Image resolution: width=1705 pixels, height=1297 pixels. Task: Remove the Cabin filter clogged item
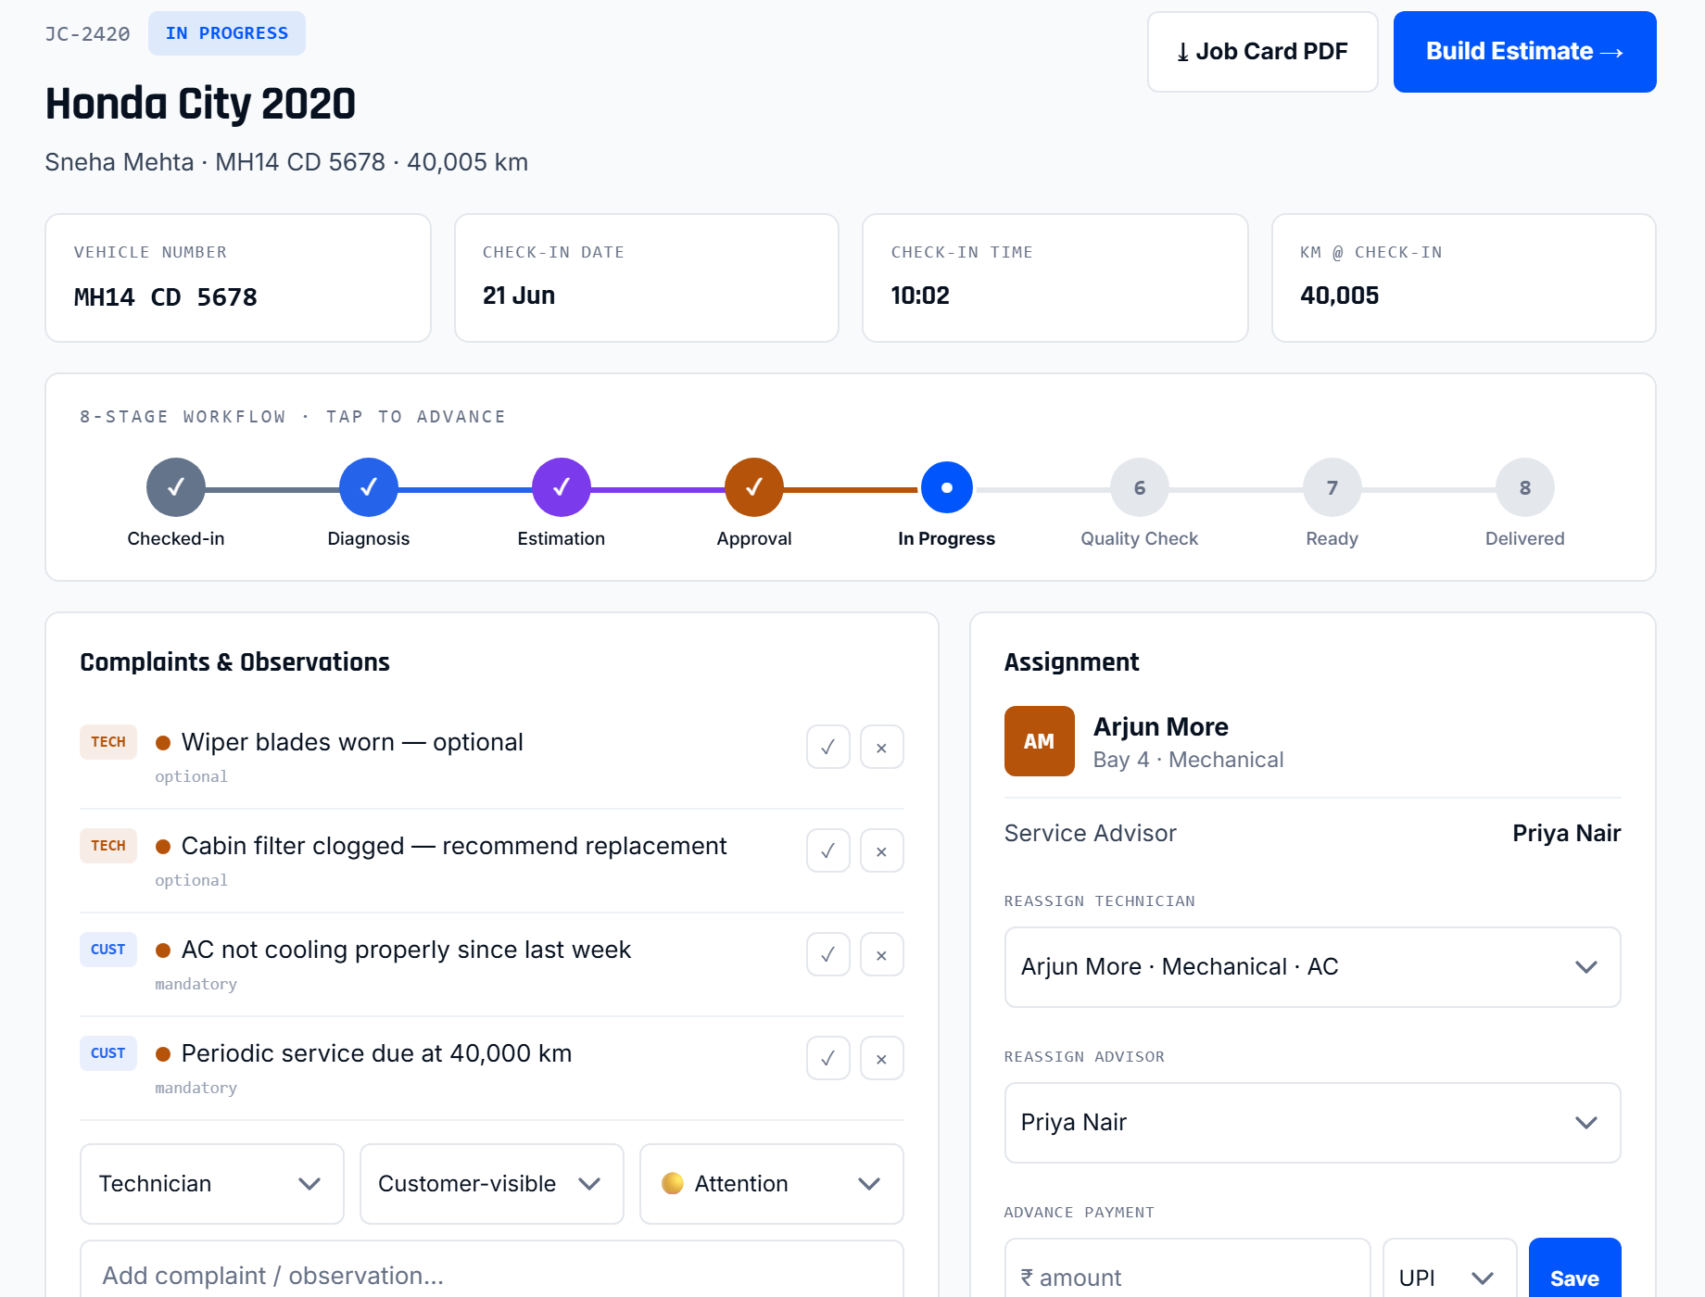(x=882, y=850)
